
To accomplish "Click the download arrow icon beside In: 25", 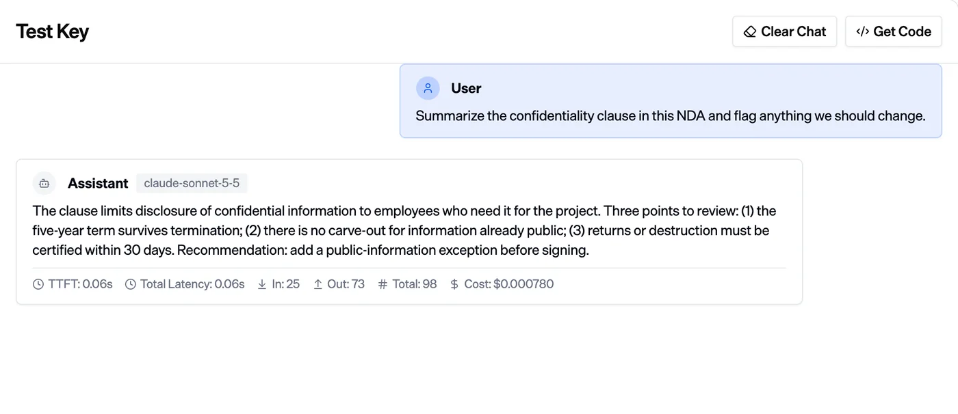I will pos(262,284).
